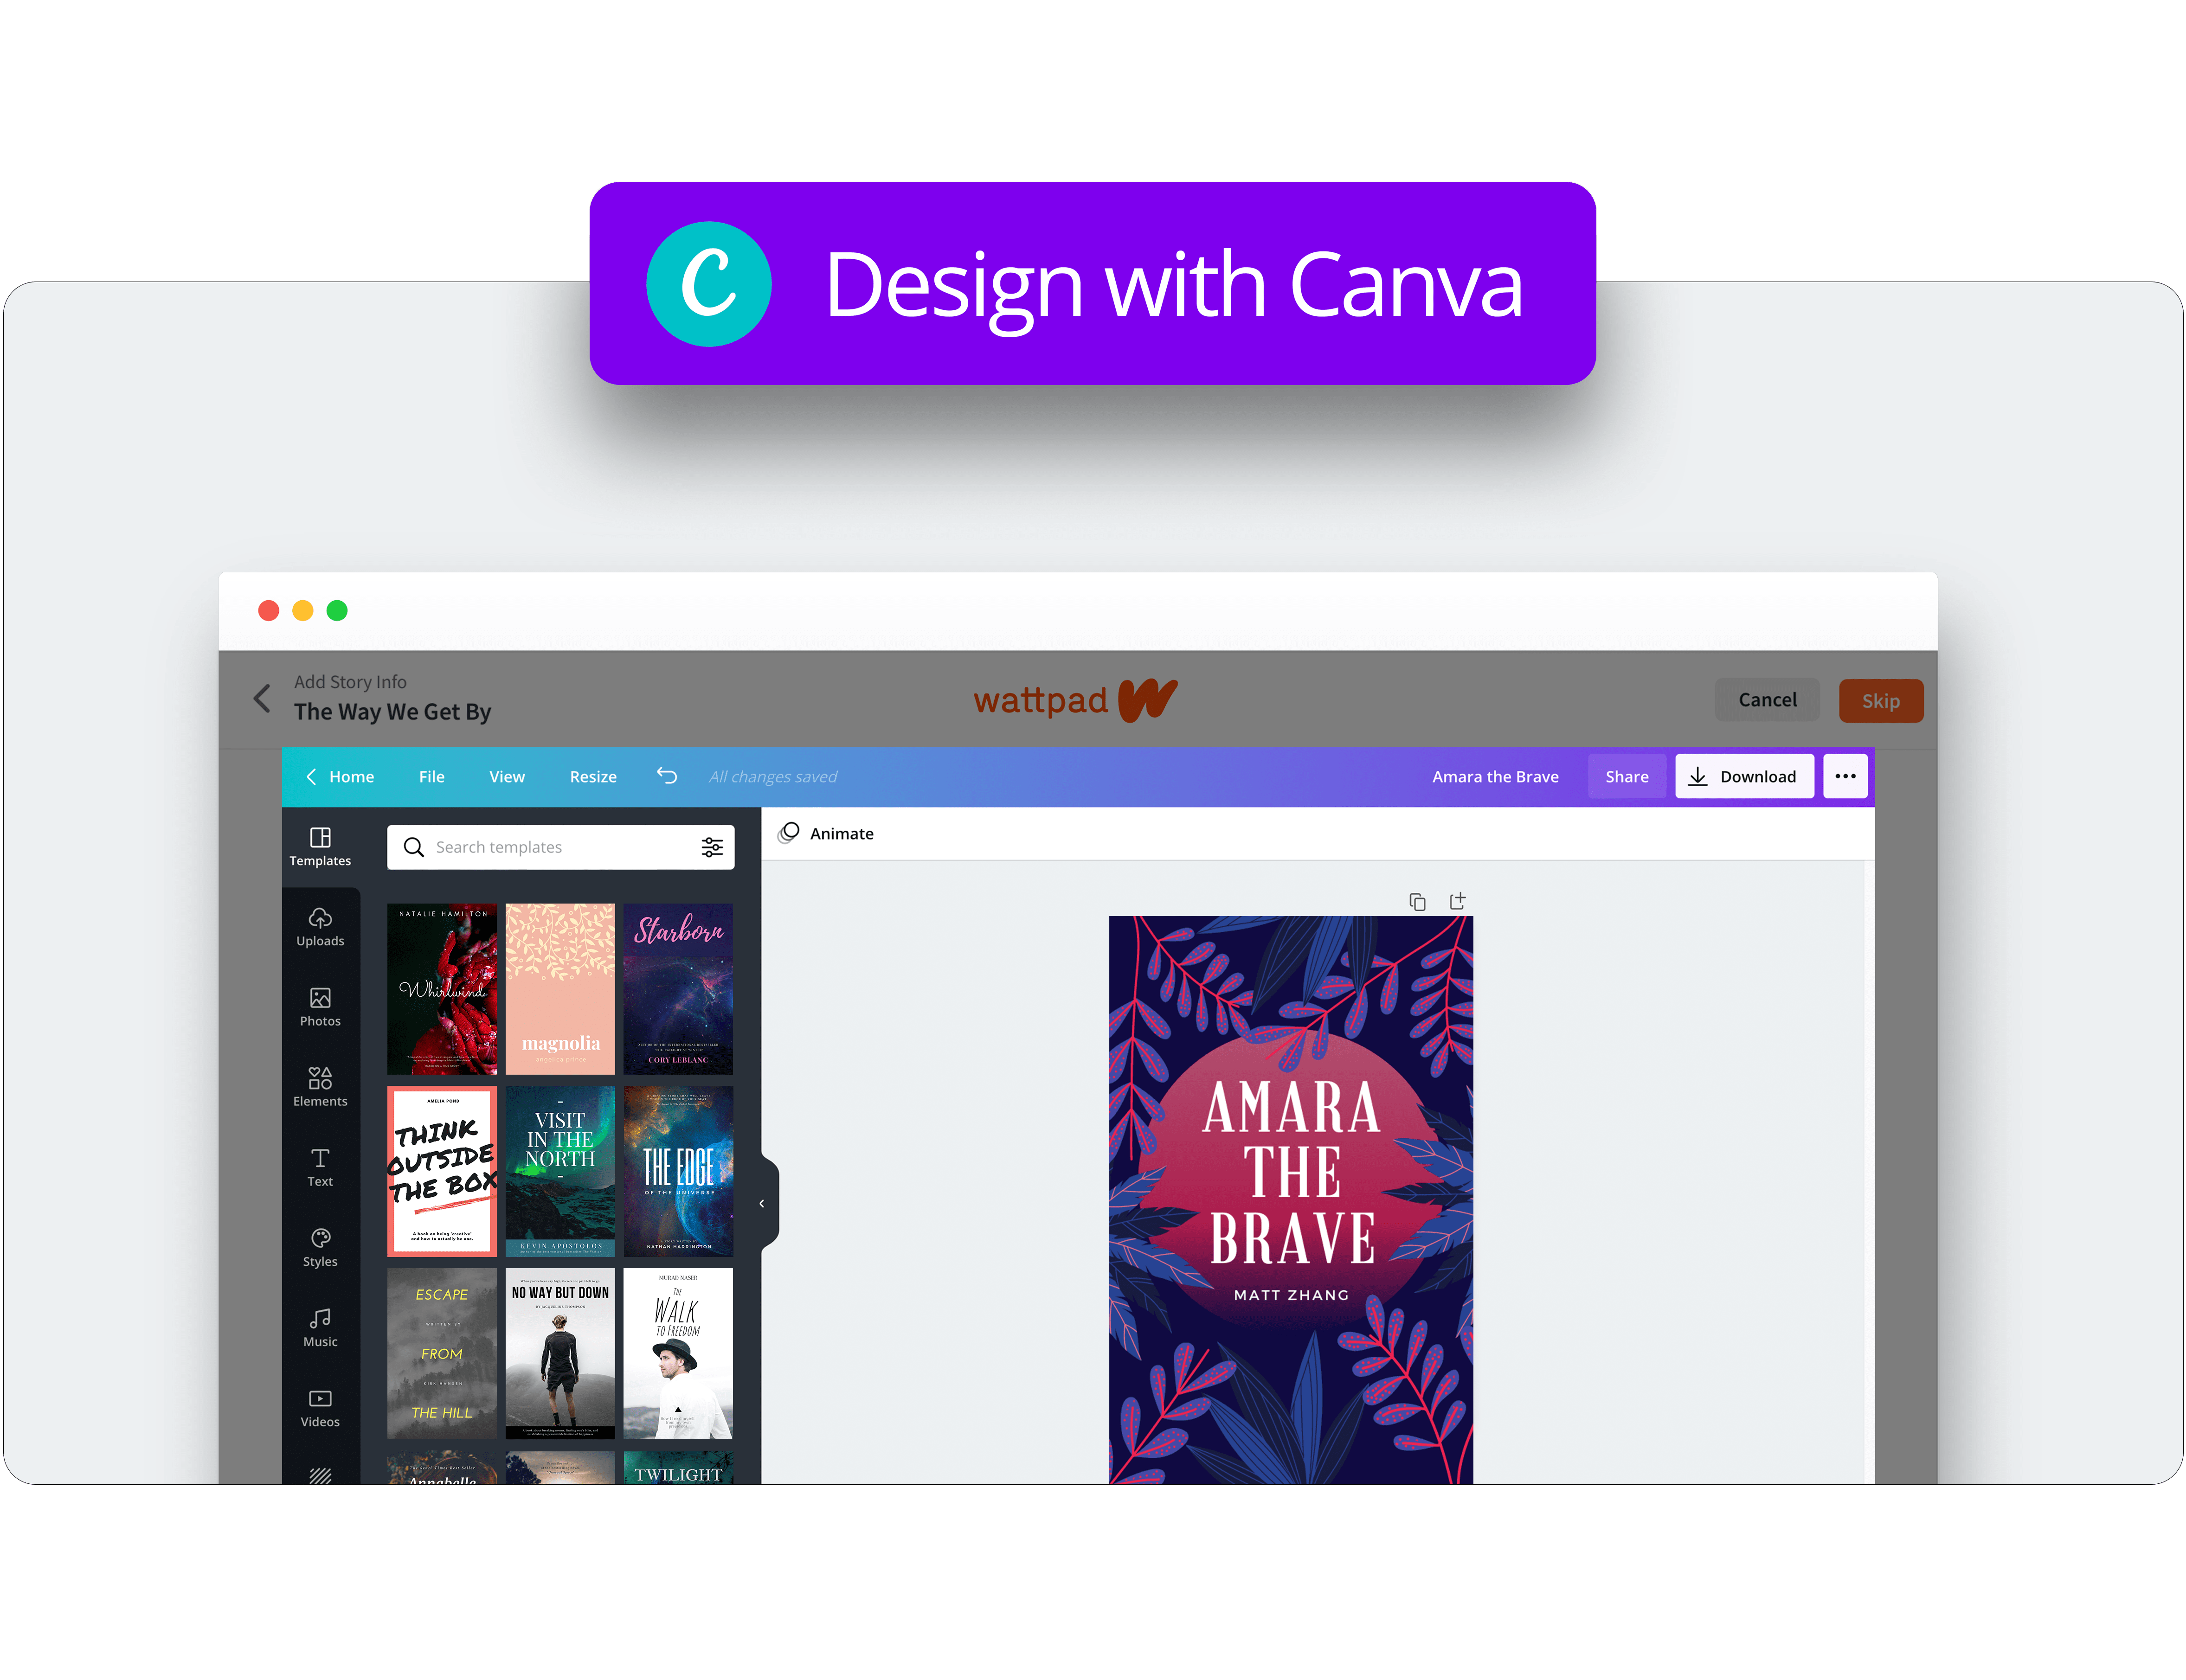Click Home in Canva toolbar
Screen dimensions: 2186x1680
[x=341, y=776]
